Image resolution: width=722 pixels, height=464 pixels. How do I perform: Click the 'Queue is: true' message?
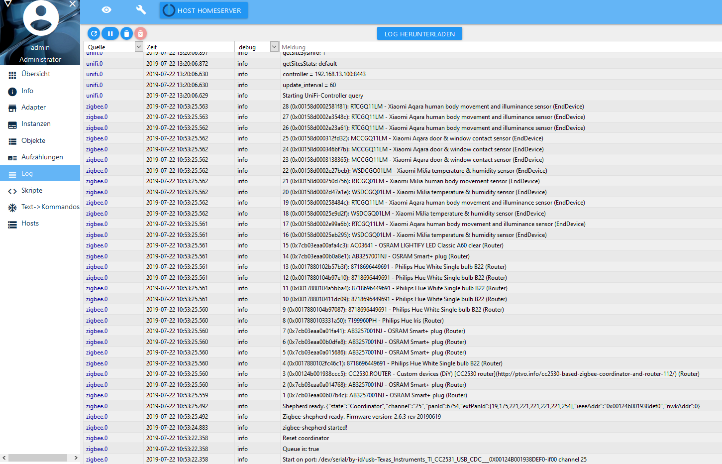pyautogui.click(x=301, y=449)
